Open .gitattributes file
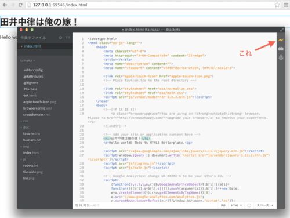The image size is (290, 218). pos(33,77)
